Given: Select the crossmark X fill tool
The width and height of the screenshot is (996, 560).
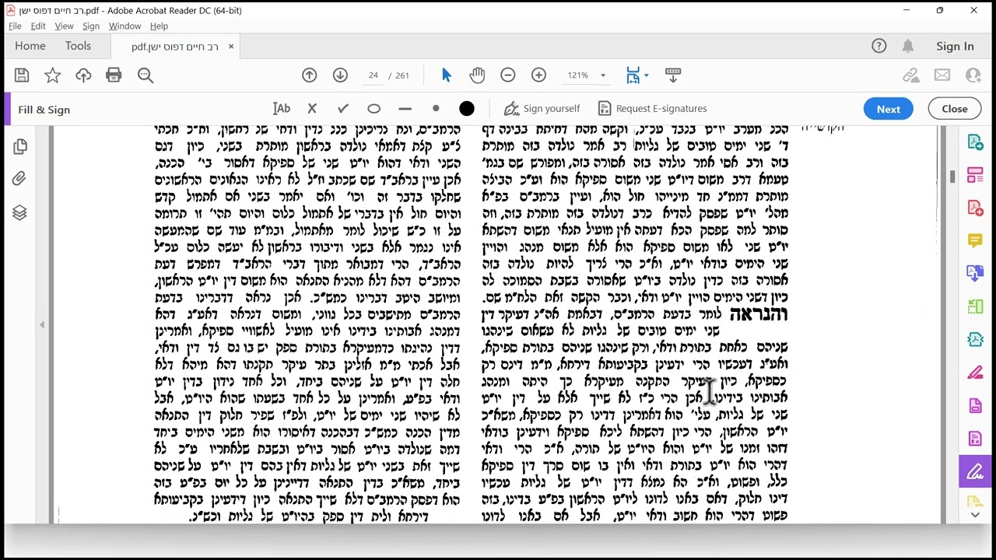Looking at the screenshot, I should click(x=312, y=109).
